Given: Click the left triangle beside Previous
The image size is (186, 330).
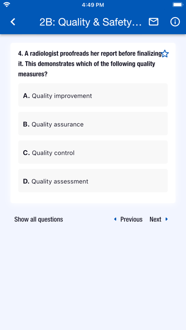Looking at the screenshot, I should coord(115,219).
